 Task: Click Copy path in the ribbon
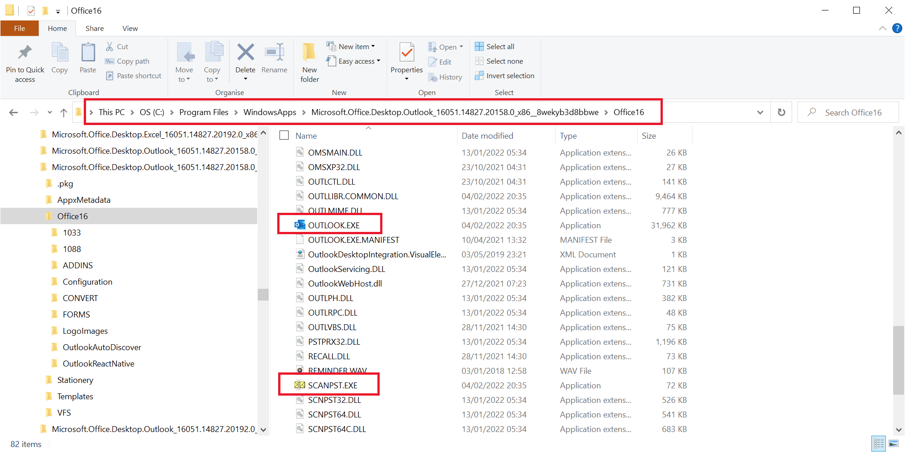[127, 61]
